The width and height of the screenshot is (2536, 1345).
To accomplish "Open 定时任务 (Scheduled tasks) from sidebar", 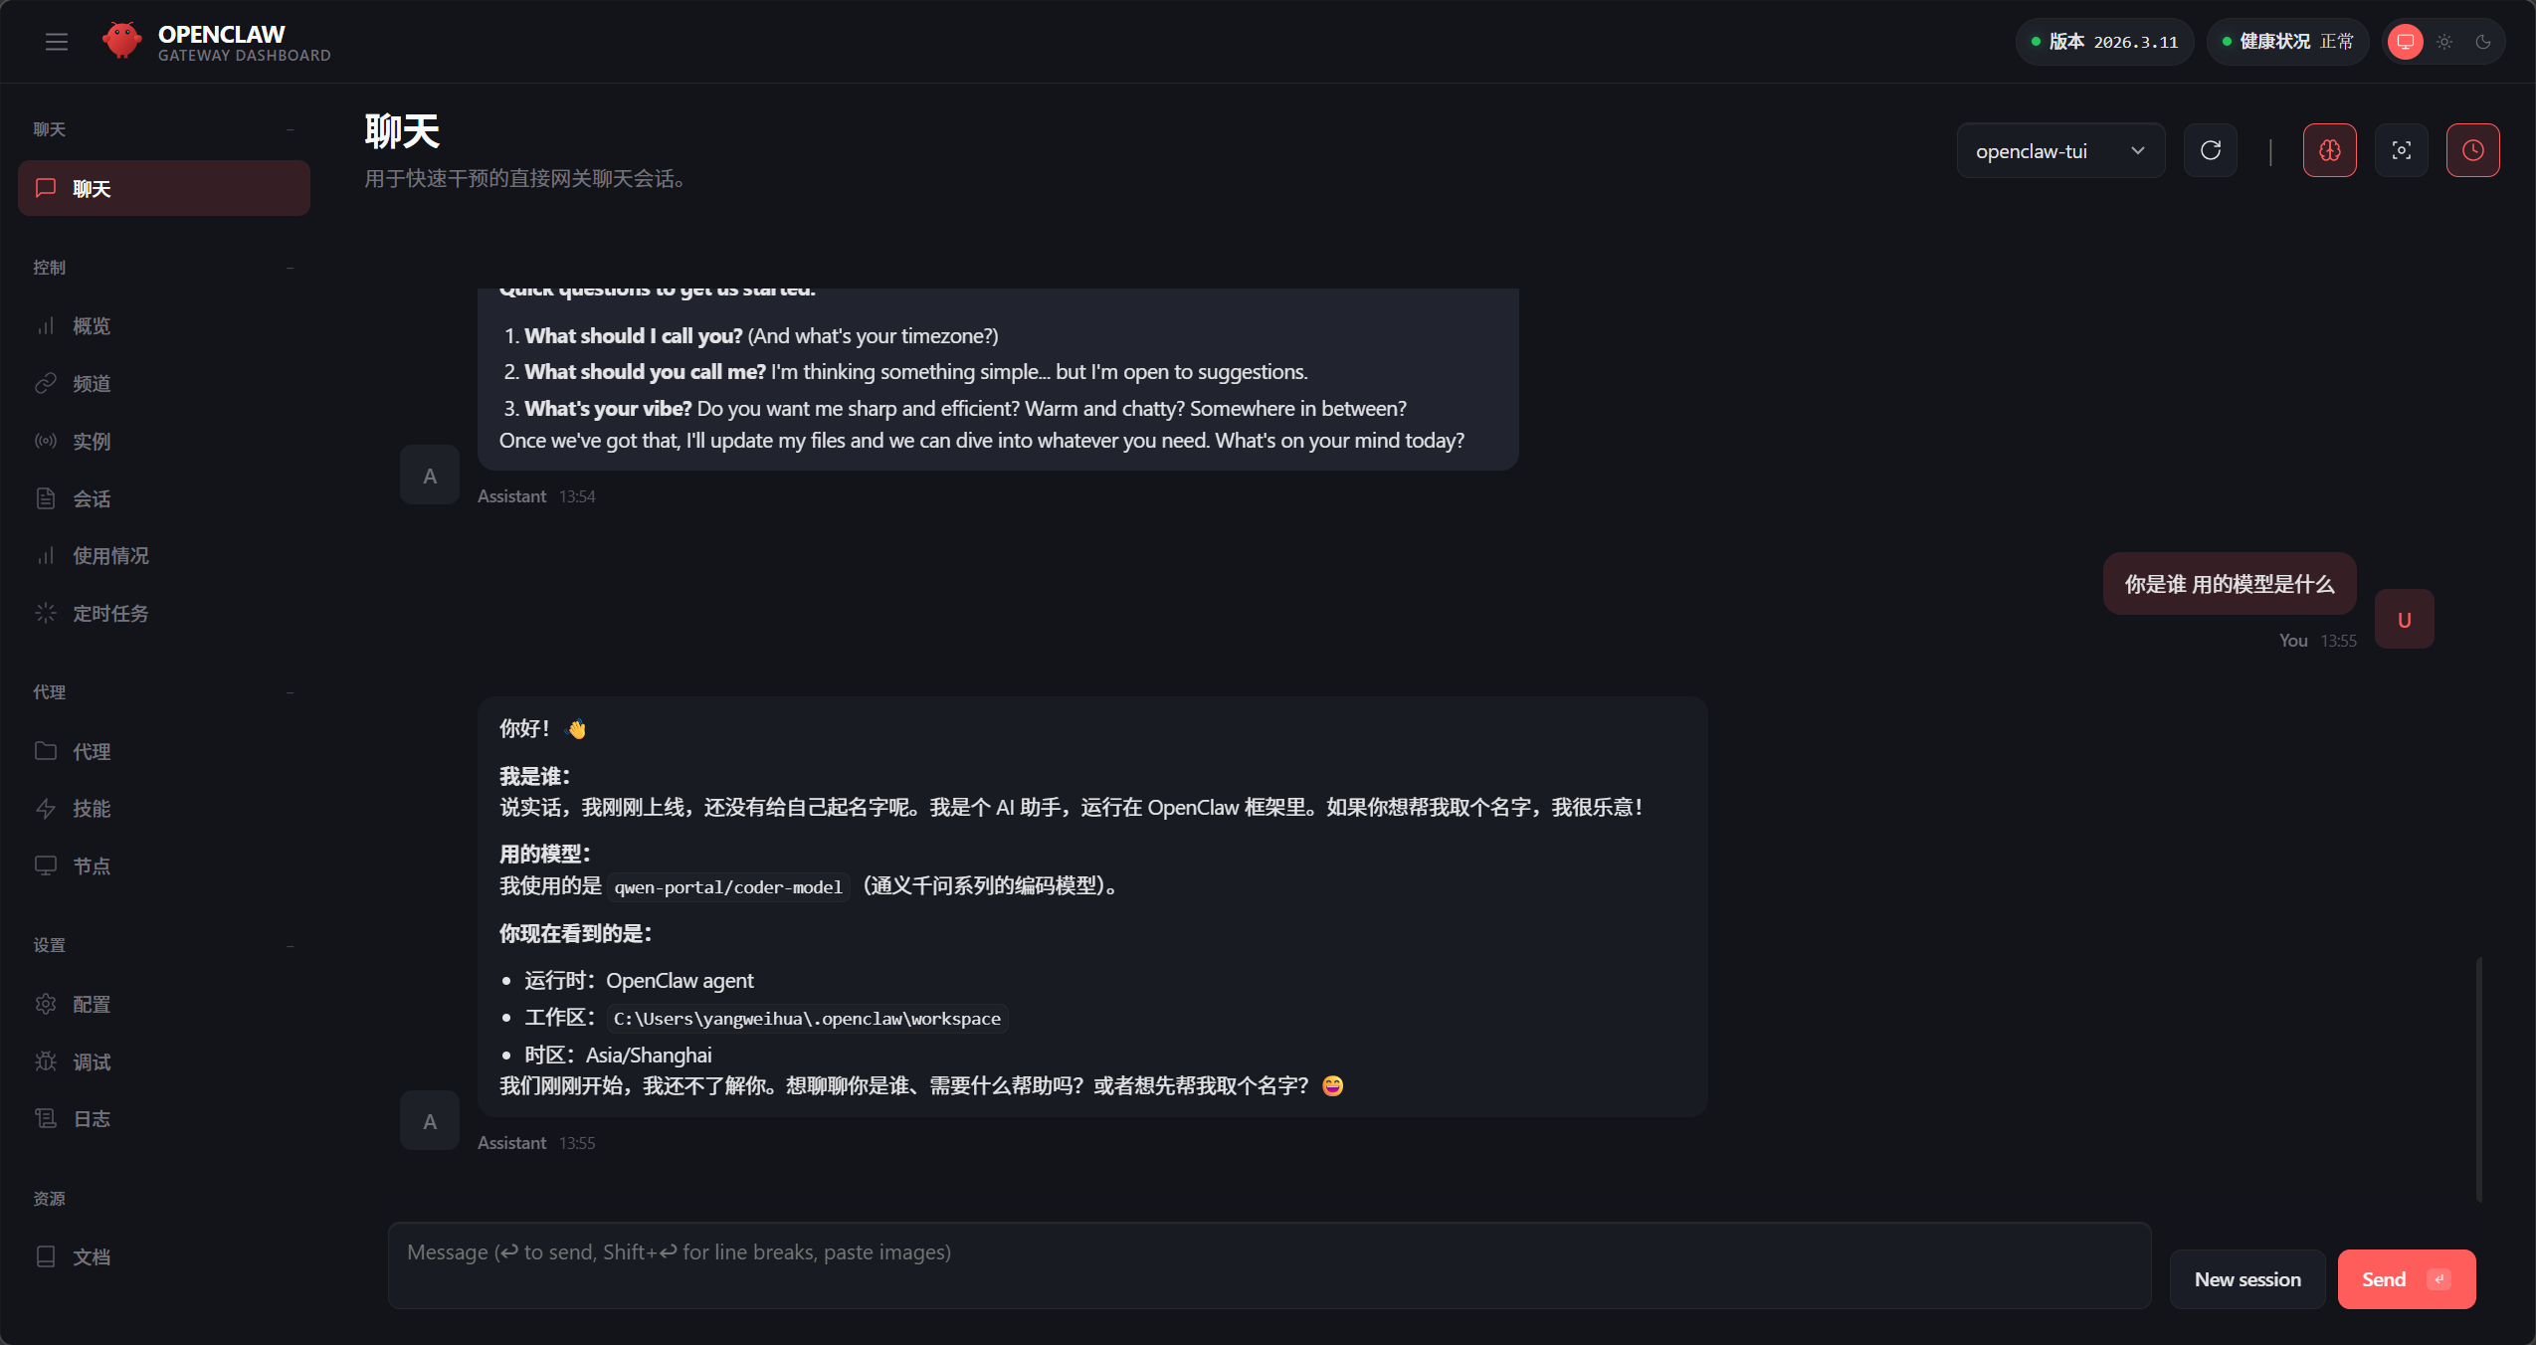I will coord(112,614).
